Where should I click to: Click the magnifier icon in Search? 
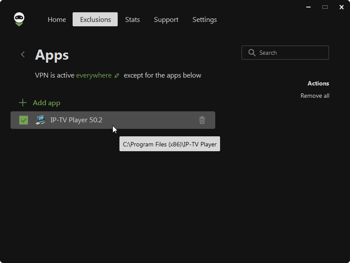[x=252, y=53]
